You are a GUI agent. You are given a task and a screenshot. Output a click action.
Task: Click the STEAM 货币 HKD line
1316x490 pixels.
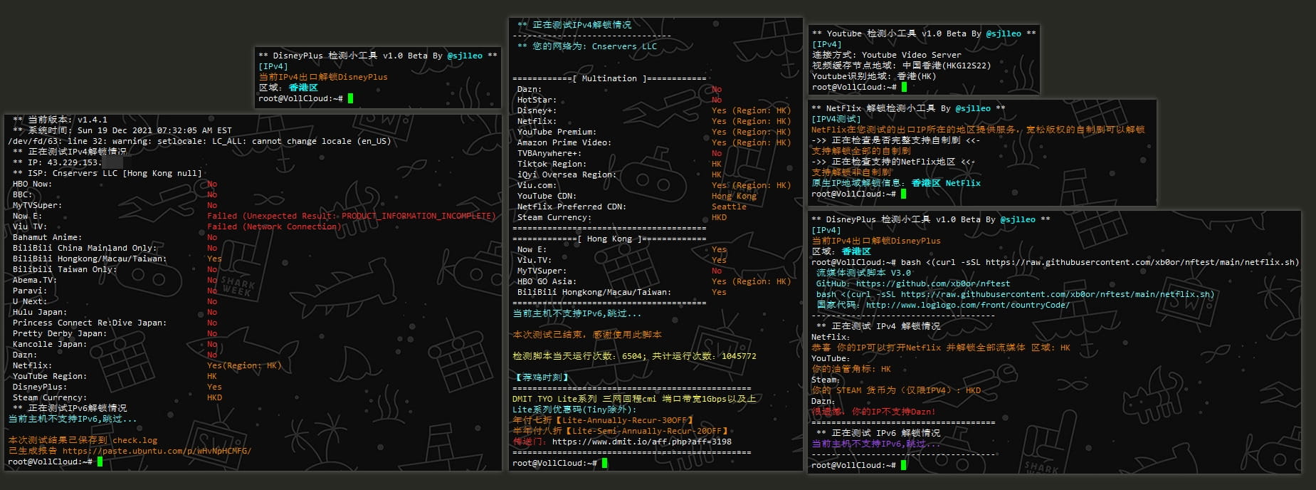tap(896, 390)
